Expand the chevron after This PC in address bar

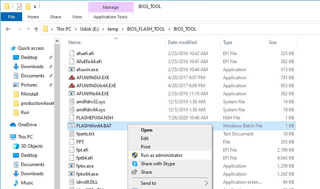coord(76,29)
